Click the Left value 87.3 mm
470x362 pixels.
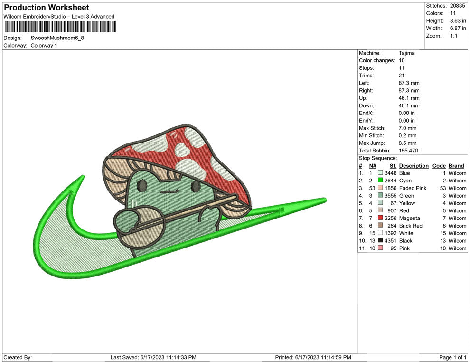409,83
